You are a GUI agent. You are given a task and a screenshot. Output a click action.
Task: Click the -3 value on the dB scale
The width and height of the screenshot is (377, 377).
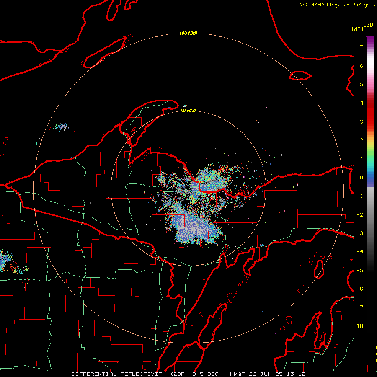point(360,233)
